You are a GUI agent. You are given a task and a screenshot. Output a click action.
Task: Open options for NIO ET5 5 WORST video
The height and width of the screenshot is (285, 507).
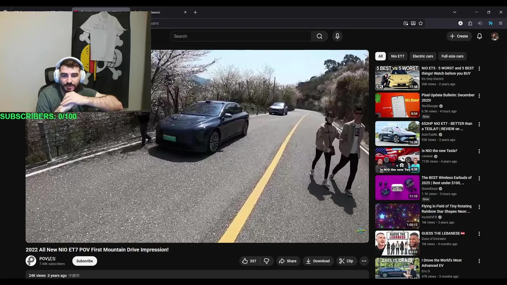click(x=479, y=68)
